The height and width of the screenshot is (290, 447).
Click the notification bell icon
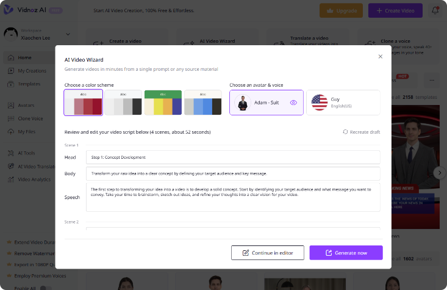coord(435,10)
